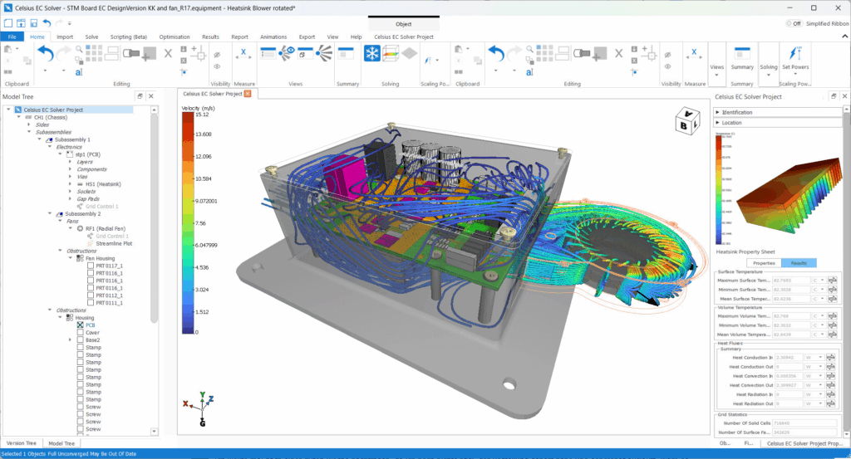
Task: Click the heatsink temperature thumbnail preview
Action: tap(790, 194)
